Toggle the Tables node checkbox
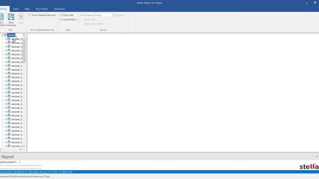 [5, 35]
